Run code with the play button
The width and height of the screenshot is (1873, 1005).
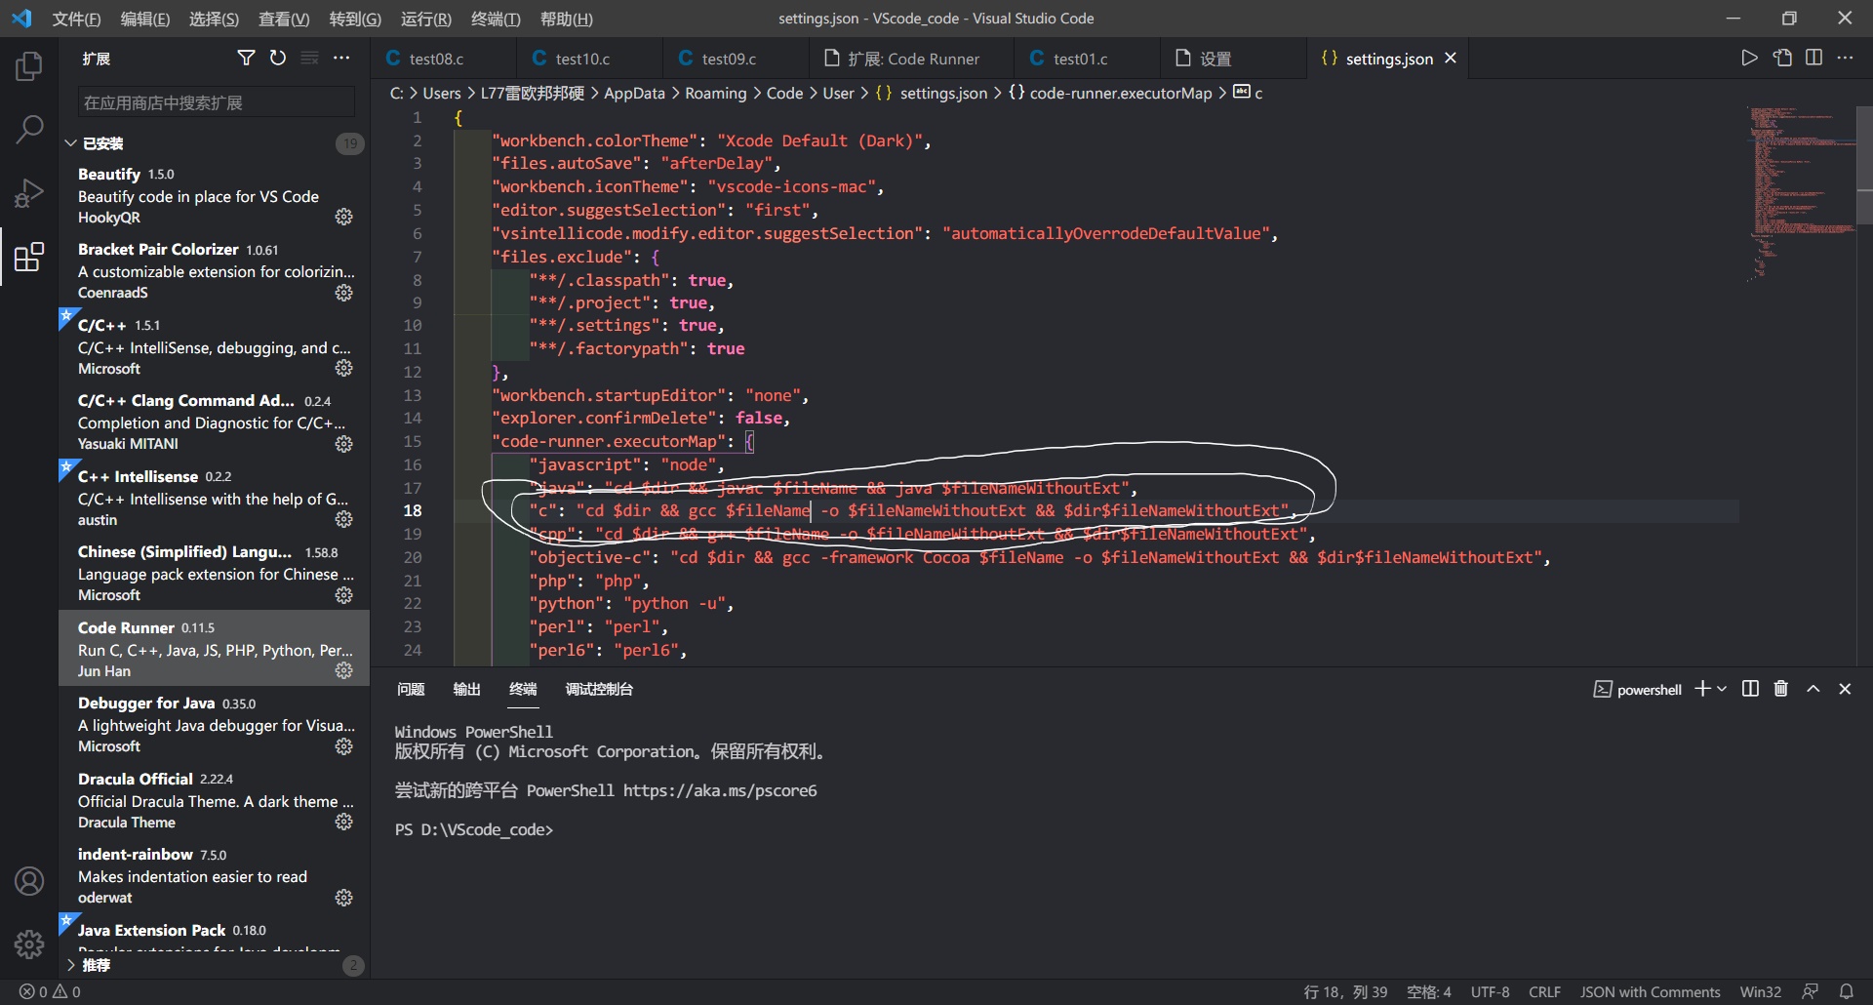(x=1749, y=59)
